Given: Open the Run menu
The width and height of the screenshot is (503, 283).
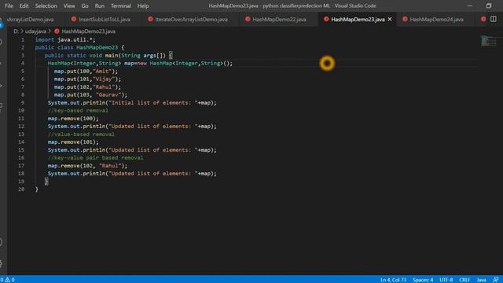Looking at the screenshot, I should (x=100, y=6).
